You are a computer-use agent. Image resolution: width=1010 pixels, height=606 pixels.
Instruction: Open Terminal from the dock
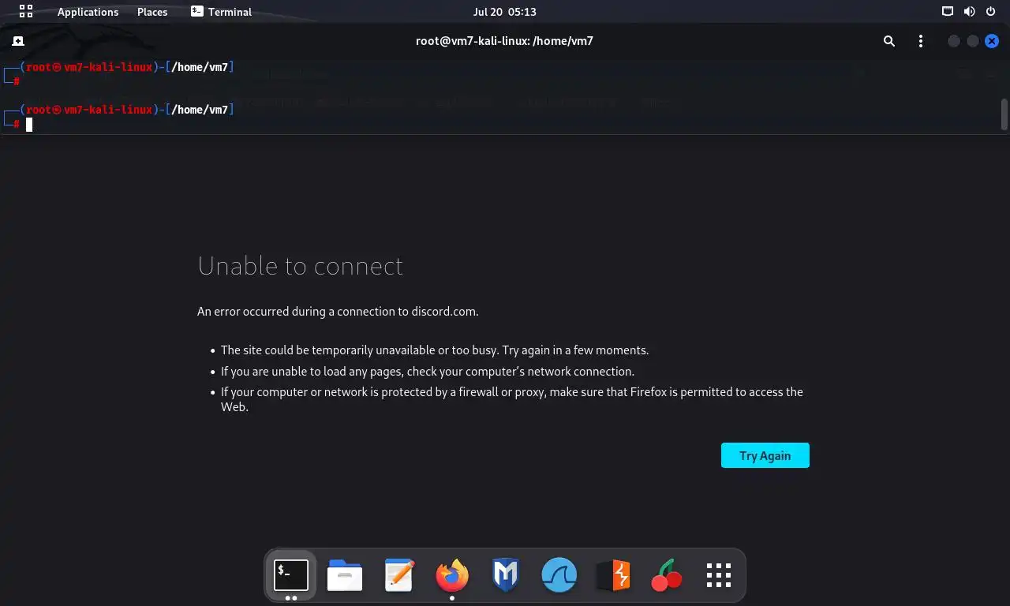pyautogui.click(x=291, y=575)
